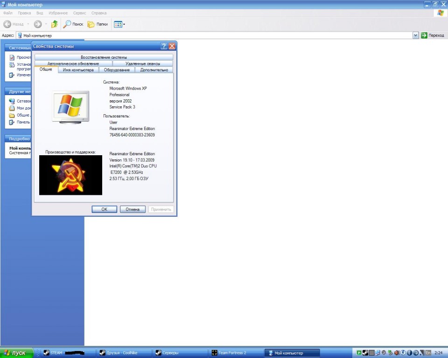The width and height of the screenshot is (448, 358).
Task: Click the help question mark in dialog title
Action: [164, 46]
